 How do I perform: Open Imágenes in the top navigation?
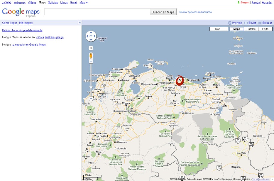coord(20,2)
